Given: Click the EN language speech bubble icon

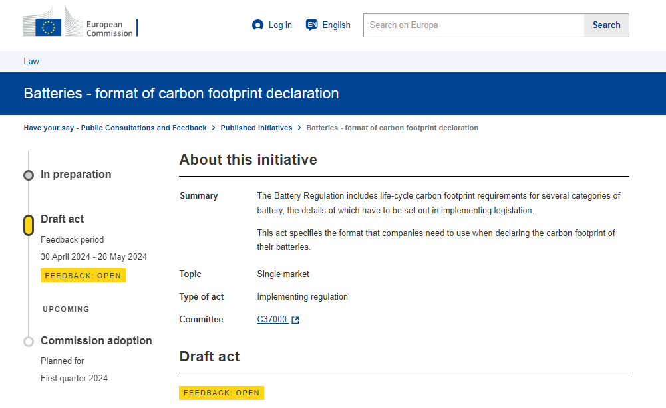Looking at the screenshot, I should coord(312,25).
